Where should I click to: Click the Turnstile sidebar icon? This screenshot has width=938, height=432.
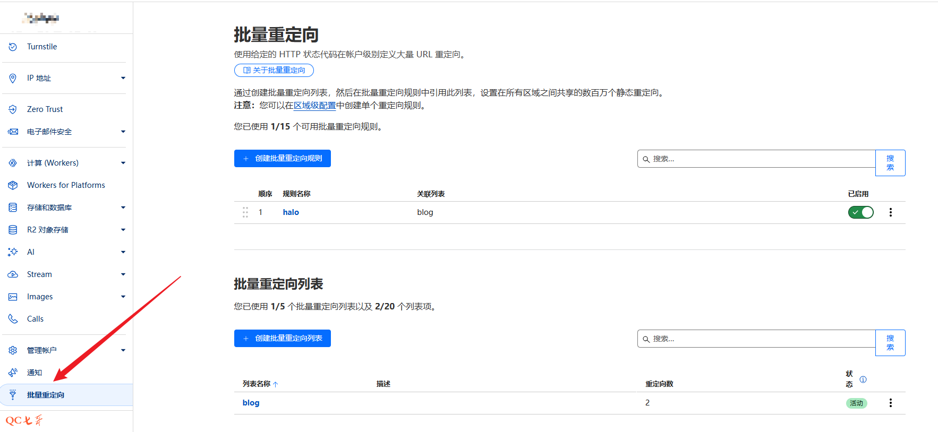(13, 47)
